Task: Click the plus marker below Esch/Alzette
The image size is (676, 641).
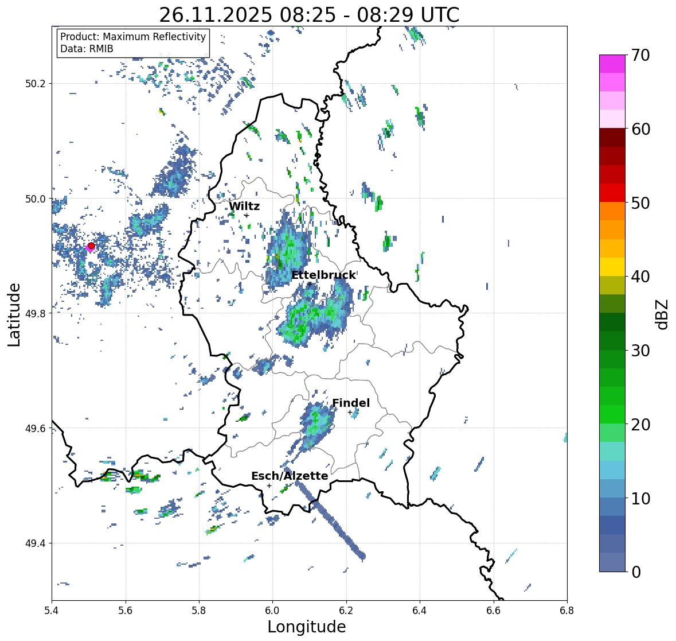Action: coord(269,485)
